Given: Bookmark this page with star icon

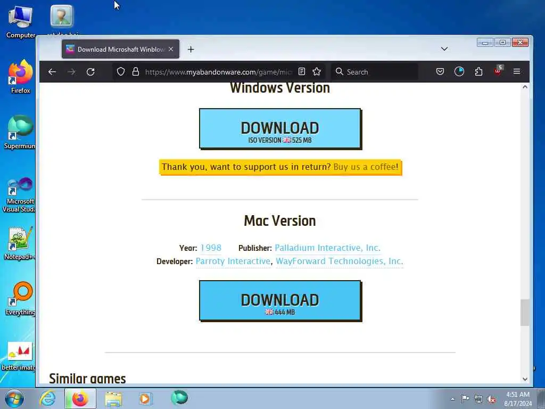Looking at the screenshot, I should [x=317, y=72].
